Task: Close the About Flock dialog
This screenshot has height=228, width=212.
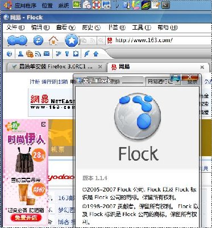Action: 190,77
